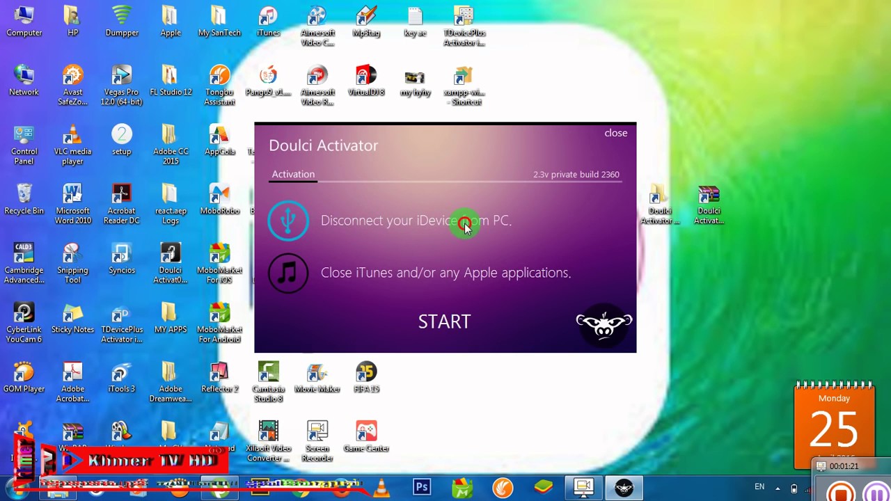Click the iTunes music note icon
The width and height of the screenshot is (891, 501).
[288, 273]
